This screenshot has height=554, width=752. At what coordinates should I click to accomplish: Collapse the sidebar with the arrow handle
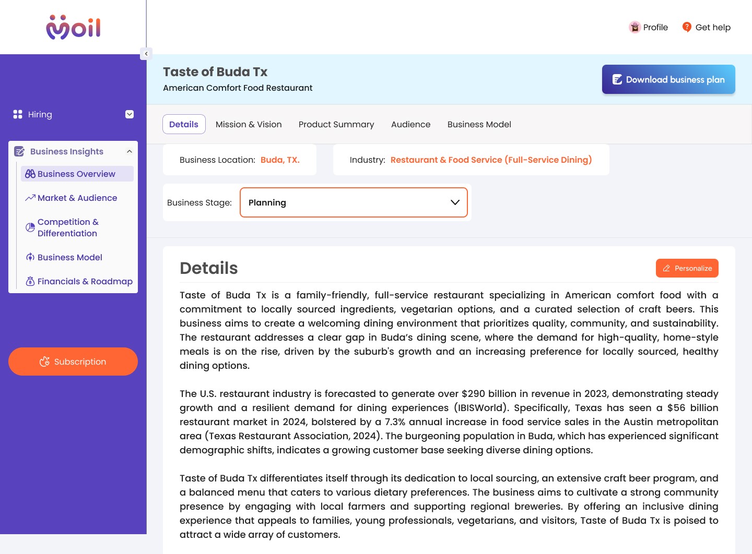(146, 54)
